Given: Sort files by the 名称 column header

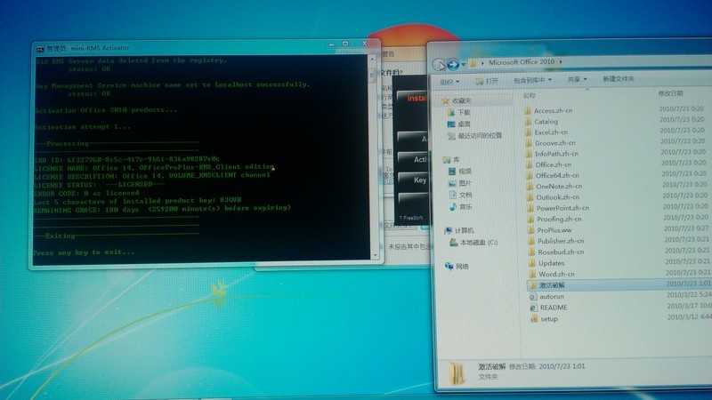Looking at the screenshot, I should coord(530,96).
